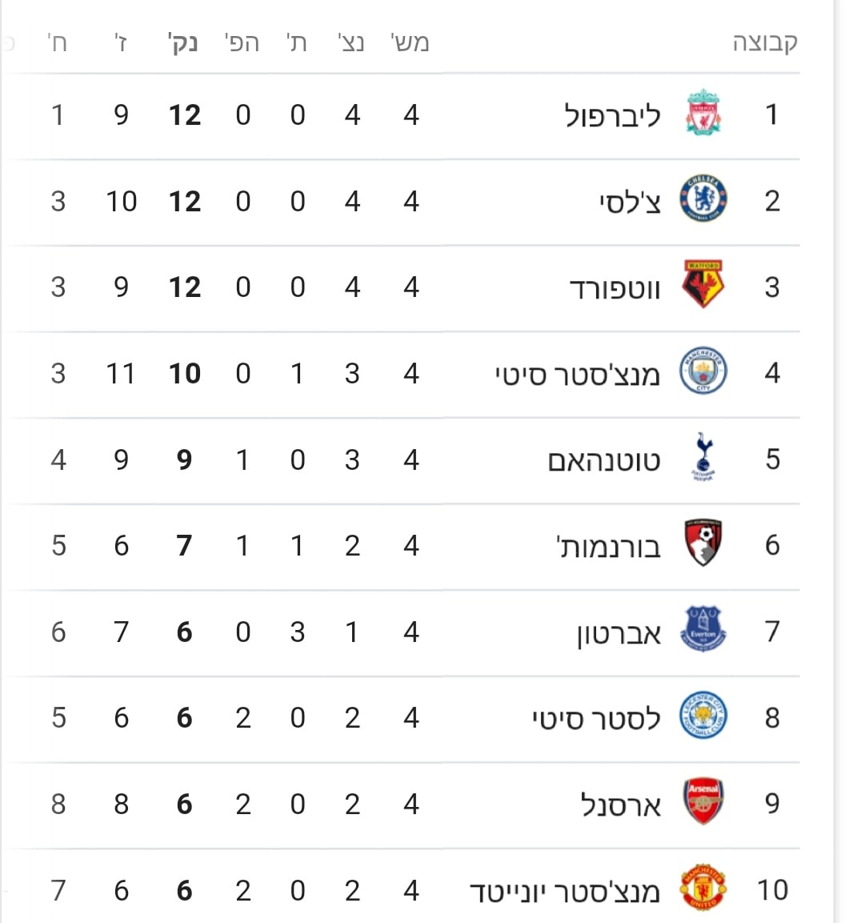This screenshot has height=923, width=849.
Task: Click the קבוצה column header
Action: click(765, 42)
